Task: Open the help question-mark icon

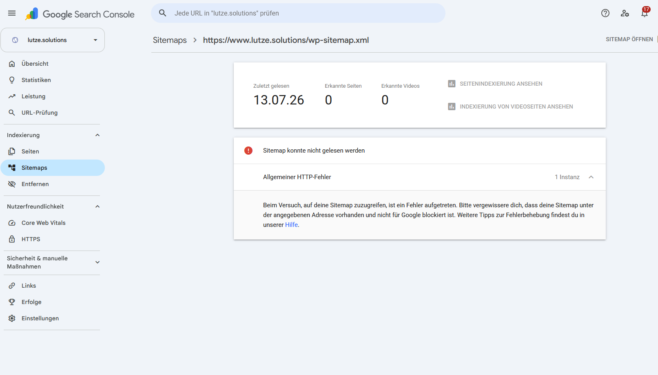Action: pos(605,13)
